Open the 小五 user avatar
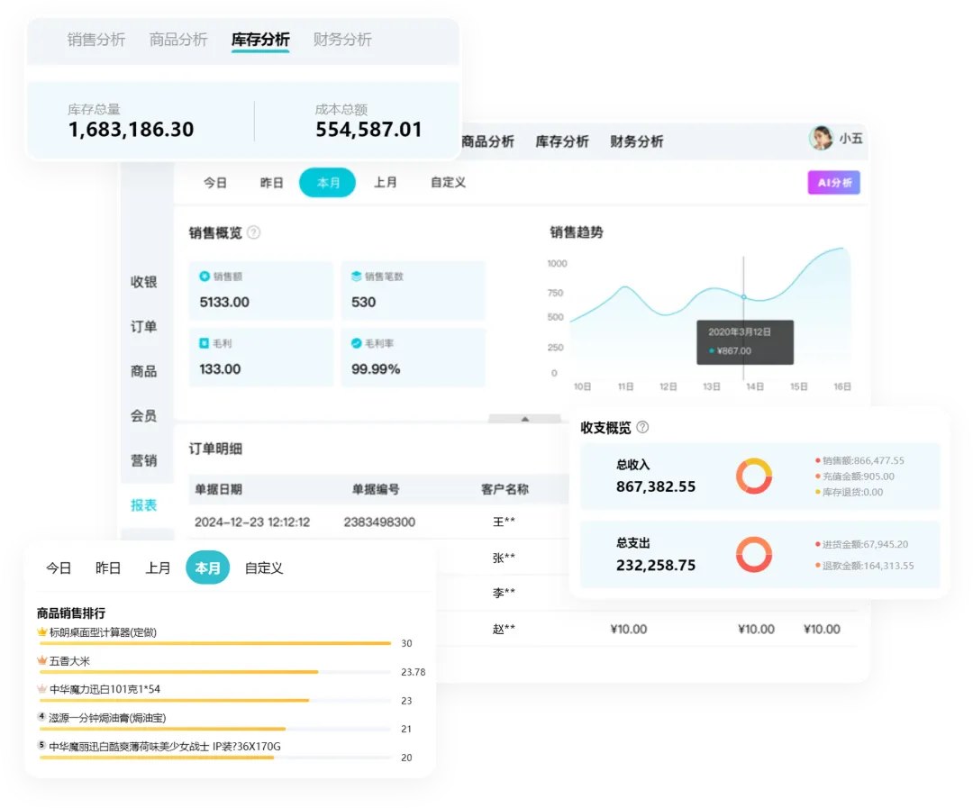 (x=821, y=138)
